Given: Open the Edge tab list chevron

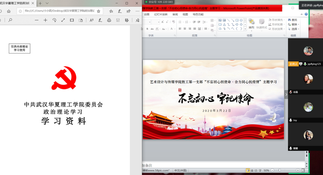Looking at the screenshot, I should click(47, 3).
